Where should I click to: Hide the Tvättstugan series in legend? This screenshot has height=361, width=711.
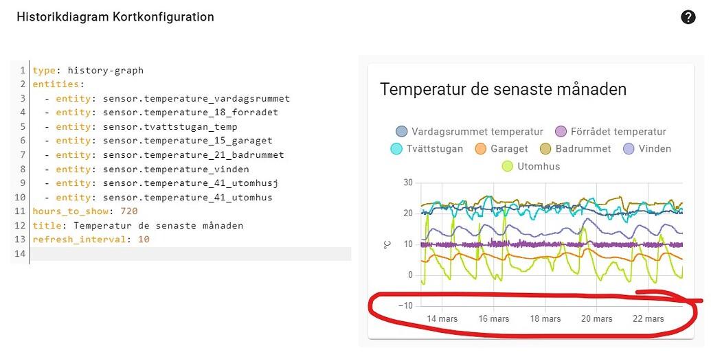396,149
